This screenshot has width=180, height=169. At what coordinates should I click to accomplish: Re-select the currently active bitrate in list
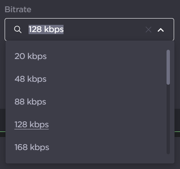click(90, 124)
